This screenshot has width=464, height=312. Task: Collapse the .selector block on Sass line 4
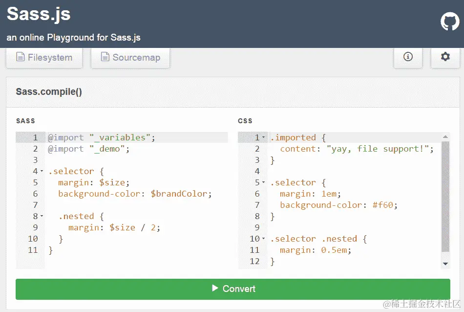42,171
